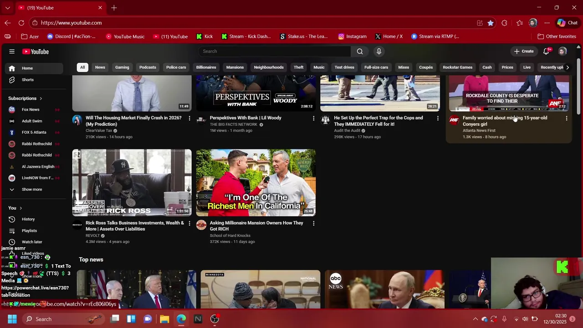
Task: Open options for Perspektives With Bank video
Action: [313, 118]
